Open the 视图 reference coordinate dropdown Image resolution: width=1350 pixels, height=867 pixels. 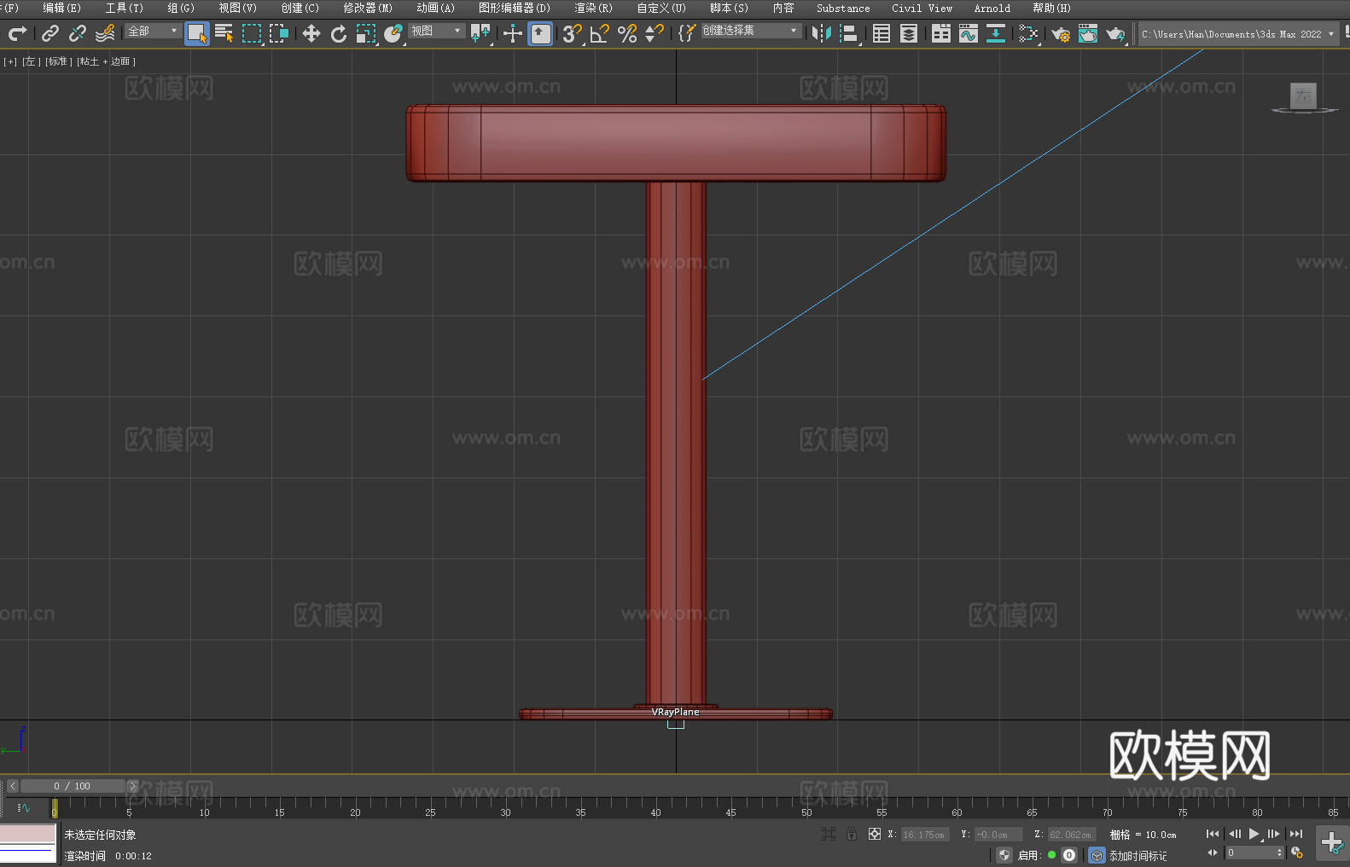tap(436, 31)
